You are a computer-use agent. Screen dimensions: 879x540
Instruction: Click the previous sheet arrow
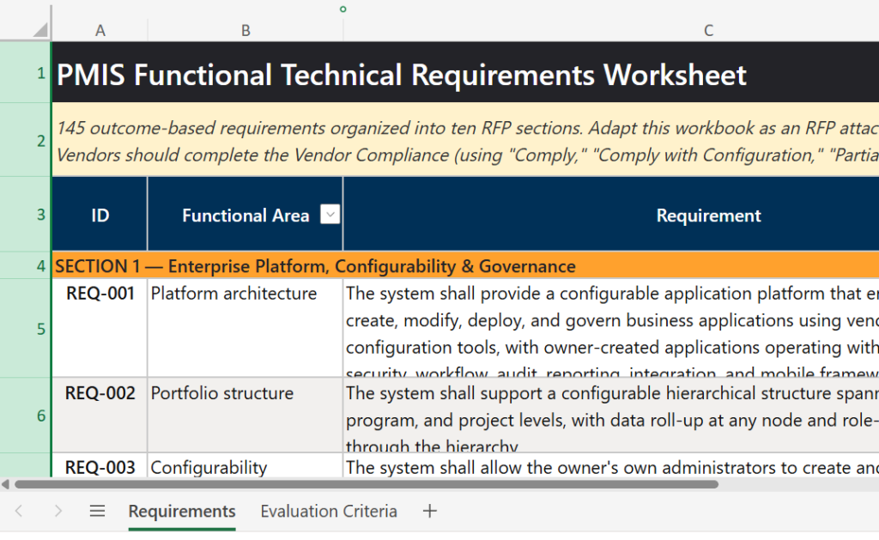[x=19, y=511]
